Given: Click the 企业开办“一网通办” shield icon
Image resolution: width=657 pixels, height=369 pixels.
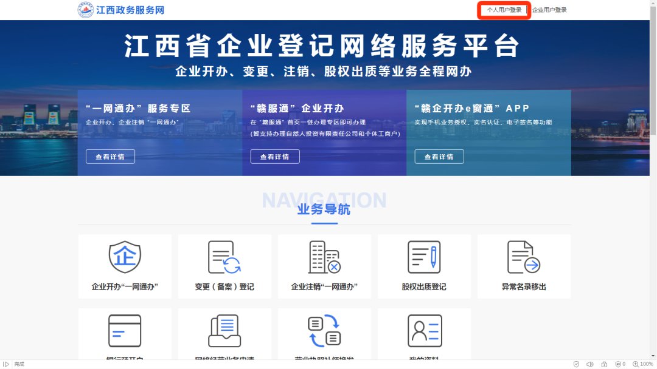Looking at the screenshot, I should coord(125,257).
